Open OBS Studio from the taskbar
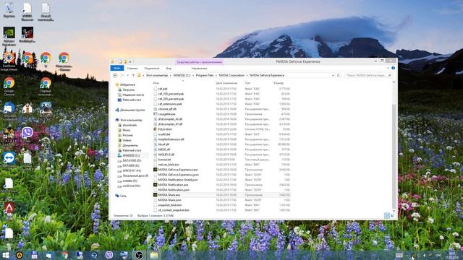 tap(139, 255)
